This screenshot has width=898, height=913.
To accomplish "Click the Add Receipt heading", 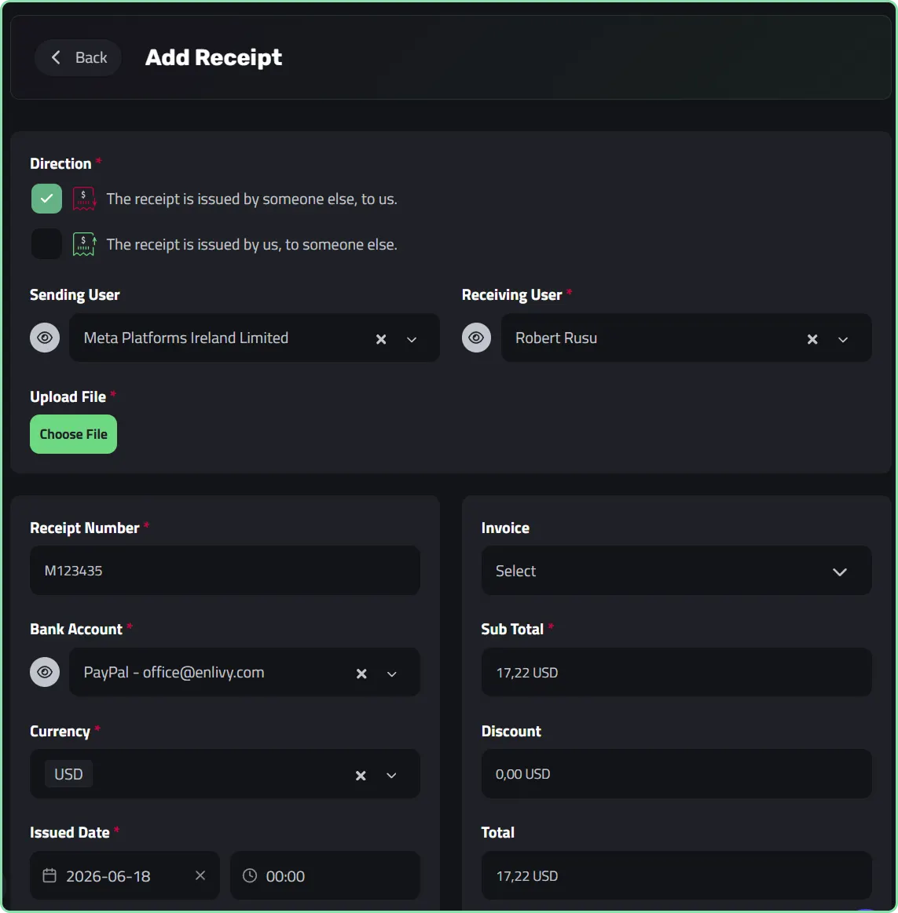I will (213, 57).
